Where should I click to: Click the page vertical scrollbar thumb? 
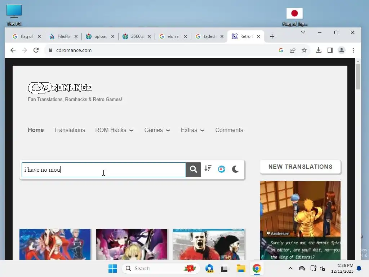pos(358,77)
